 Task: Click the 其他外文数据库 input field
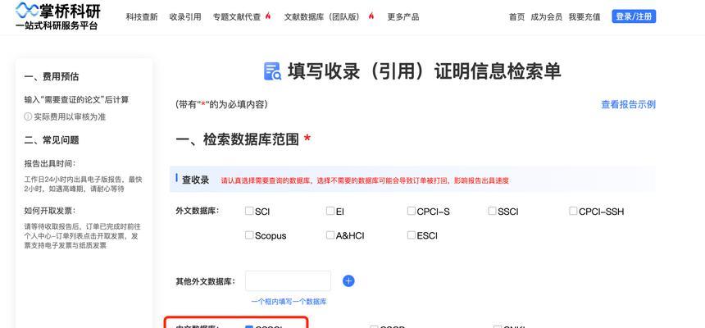click(x=289, y=281)
